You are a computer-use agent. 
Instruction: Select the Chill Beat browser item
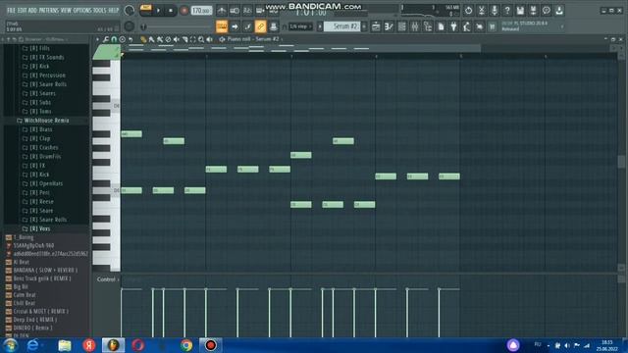(24, 303)
